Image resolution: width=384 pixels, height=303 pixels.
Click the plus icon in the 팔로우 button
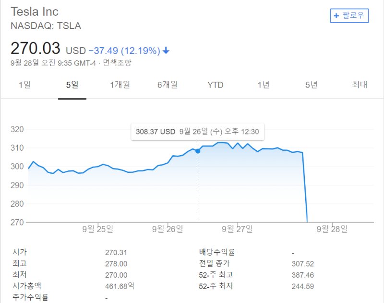336,16
